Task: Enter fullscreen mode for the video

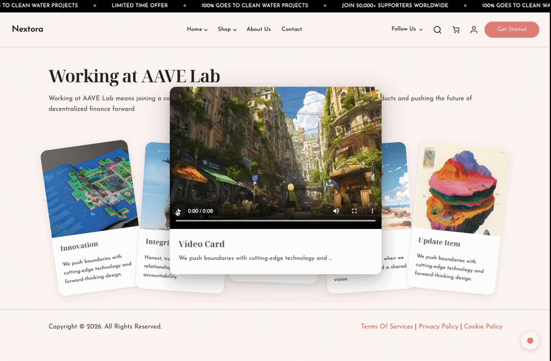Action: tap(354, 211)
